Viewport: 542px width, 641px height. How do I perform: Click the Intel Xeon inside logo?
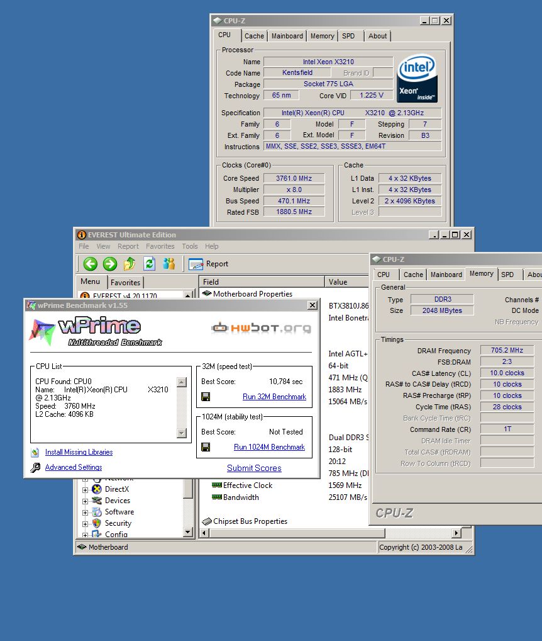tap(417, 79)
